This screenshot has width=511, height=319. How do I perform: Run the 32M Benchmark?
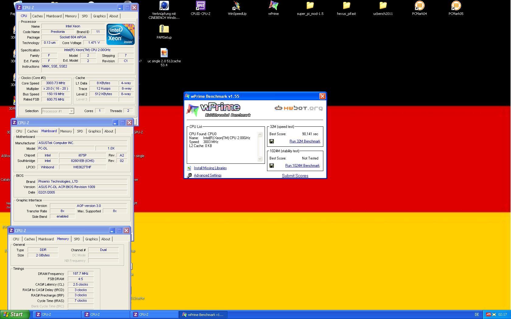(x=305, y=141)
